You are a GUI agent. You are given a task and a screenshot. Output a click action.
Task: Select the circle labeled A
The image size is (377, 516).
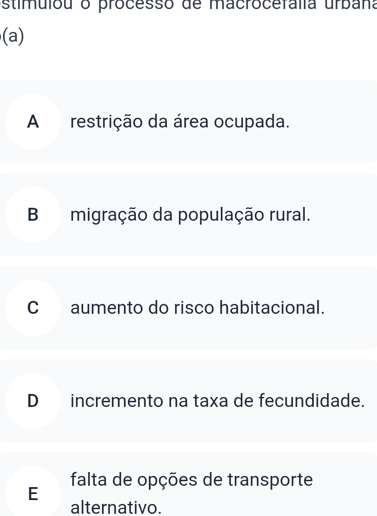click(x=33, y=122)
